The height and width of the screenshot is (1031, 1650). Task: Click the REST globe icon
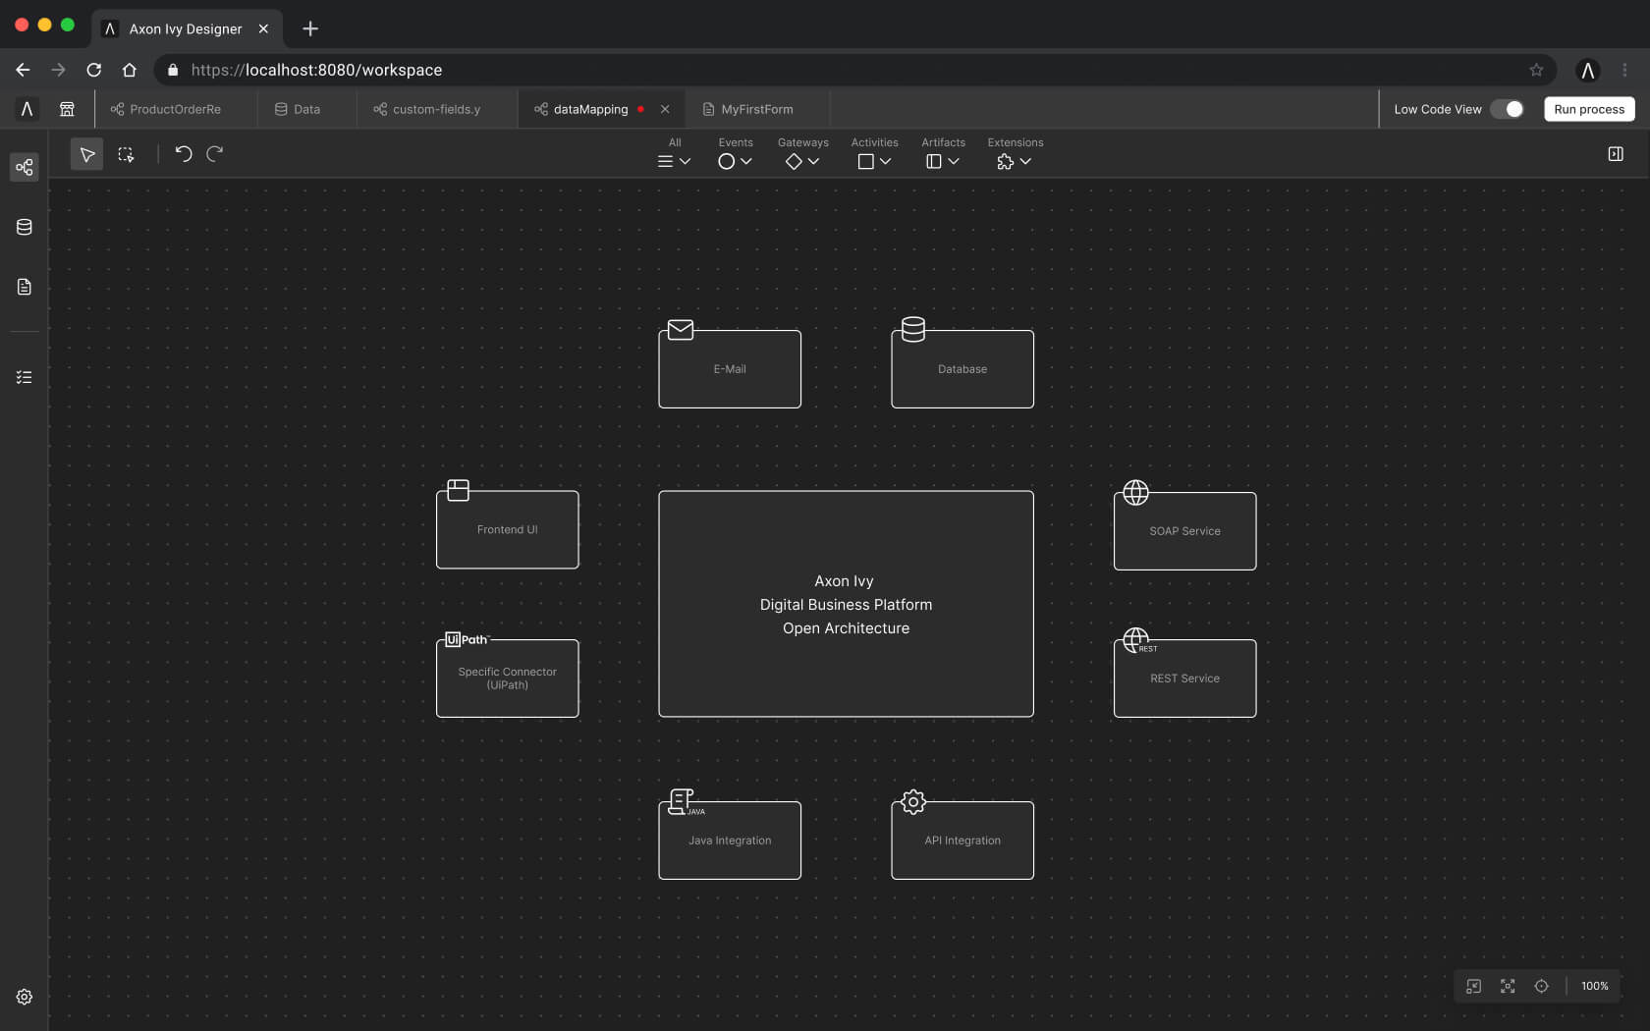tap(1138, 640)
